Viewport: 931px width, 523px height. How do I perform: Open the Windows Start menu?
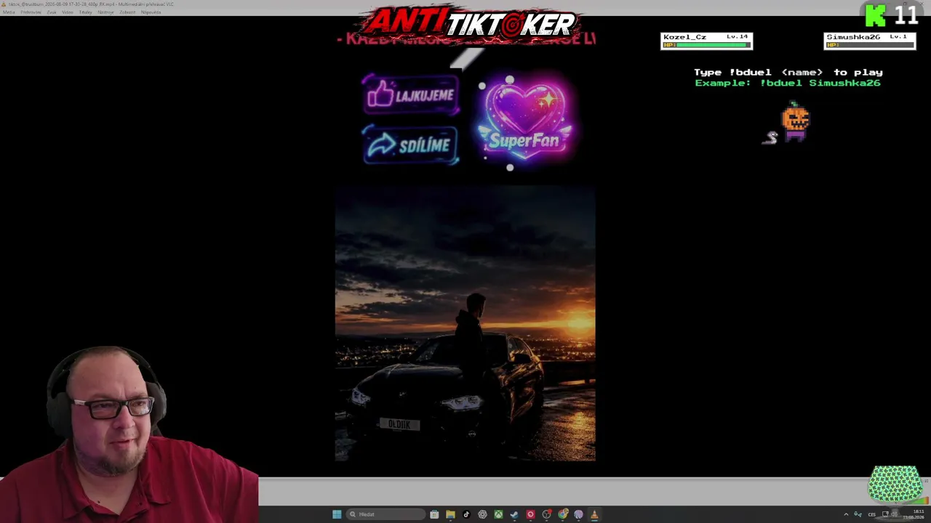[337, 514]
